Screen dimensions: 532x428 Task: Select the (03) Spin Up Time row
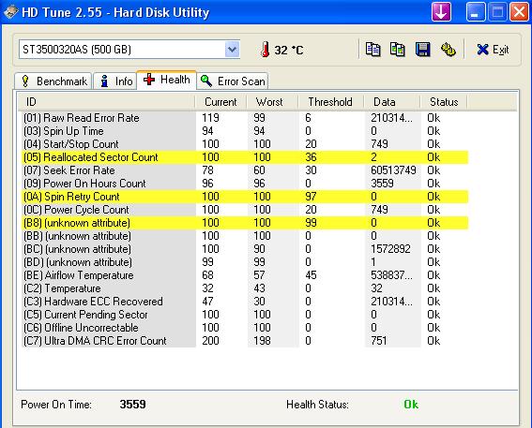245,131
